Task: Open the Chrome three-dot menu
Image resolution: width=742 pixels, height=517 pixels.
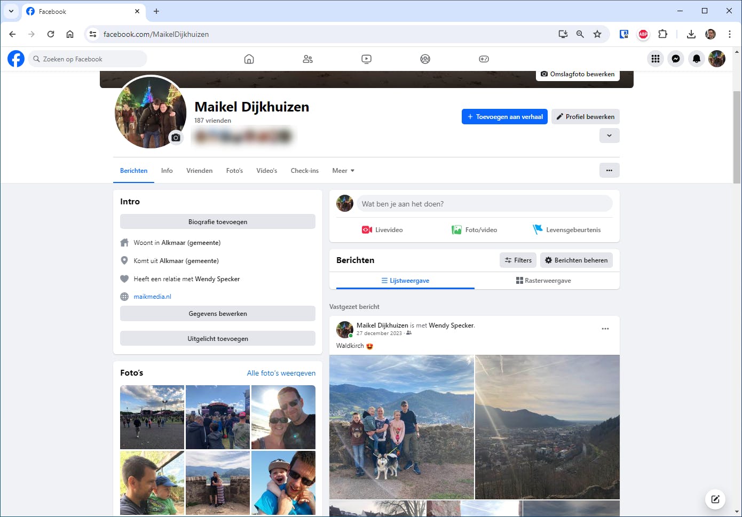Action: click(729, 34)
